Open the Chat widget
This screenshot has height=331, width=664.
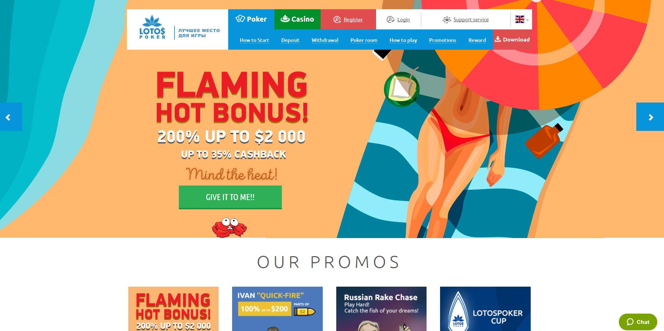(638, 322)
